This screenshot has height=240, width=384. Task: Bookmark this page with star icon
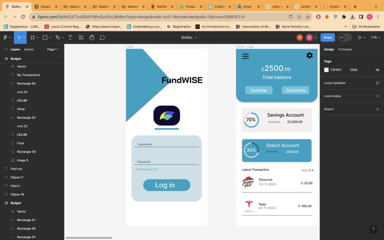pyautogui.click(x=308, y=17)
